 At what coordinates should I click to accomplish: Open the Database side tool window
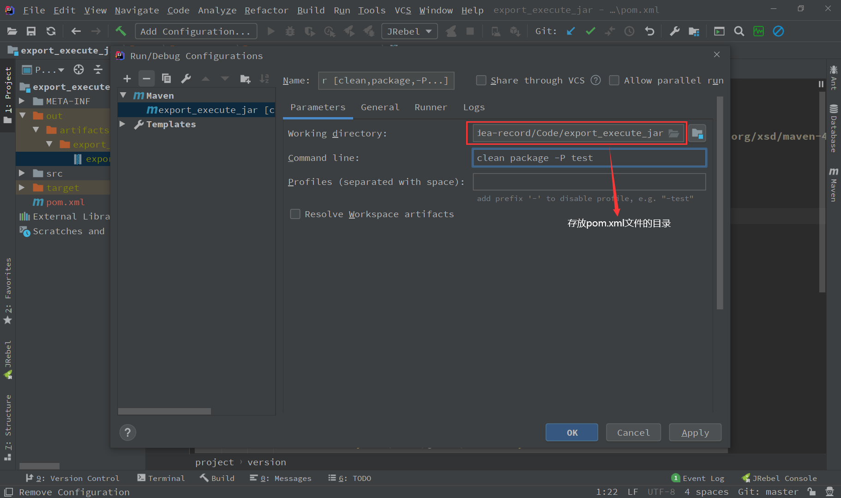coord(834,128)
